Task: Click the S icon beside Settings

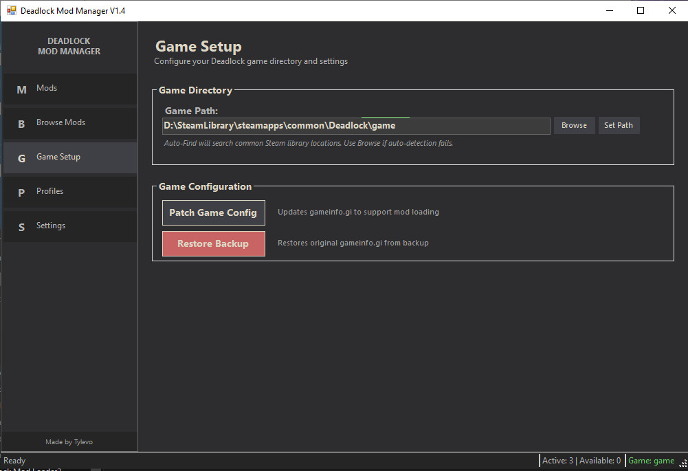Action: [x=21, y=226]
